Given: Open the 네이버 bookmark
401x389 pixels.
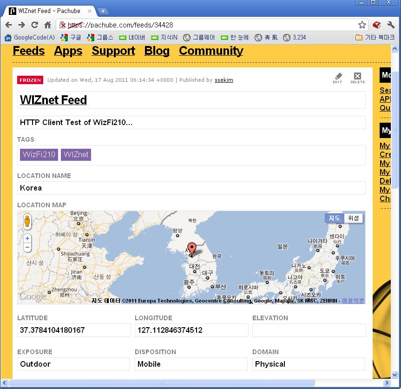Looking at the screenshot, I should point(132,38).
